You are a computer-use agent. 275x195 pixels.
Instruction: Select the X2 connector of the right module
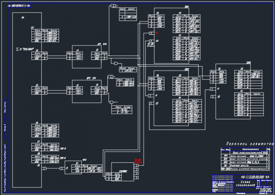213,97
